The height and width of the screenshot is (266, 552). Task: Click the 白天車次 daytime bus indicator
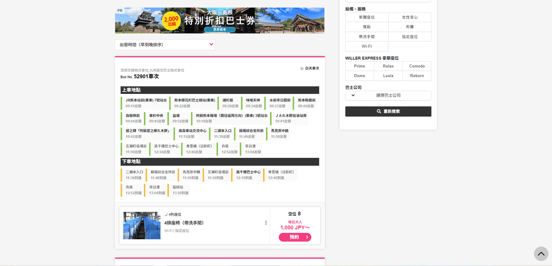pyautogui.click(x=310, y=68)
